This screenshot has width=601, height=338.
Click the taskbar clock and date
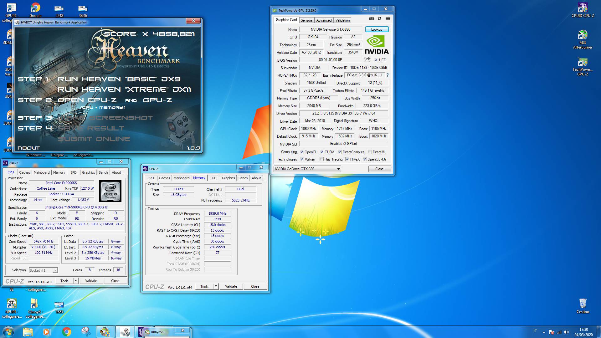(583, 332)
